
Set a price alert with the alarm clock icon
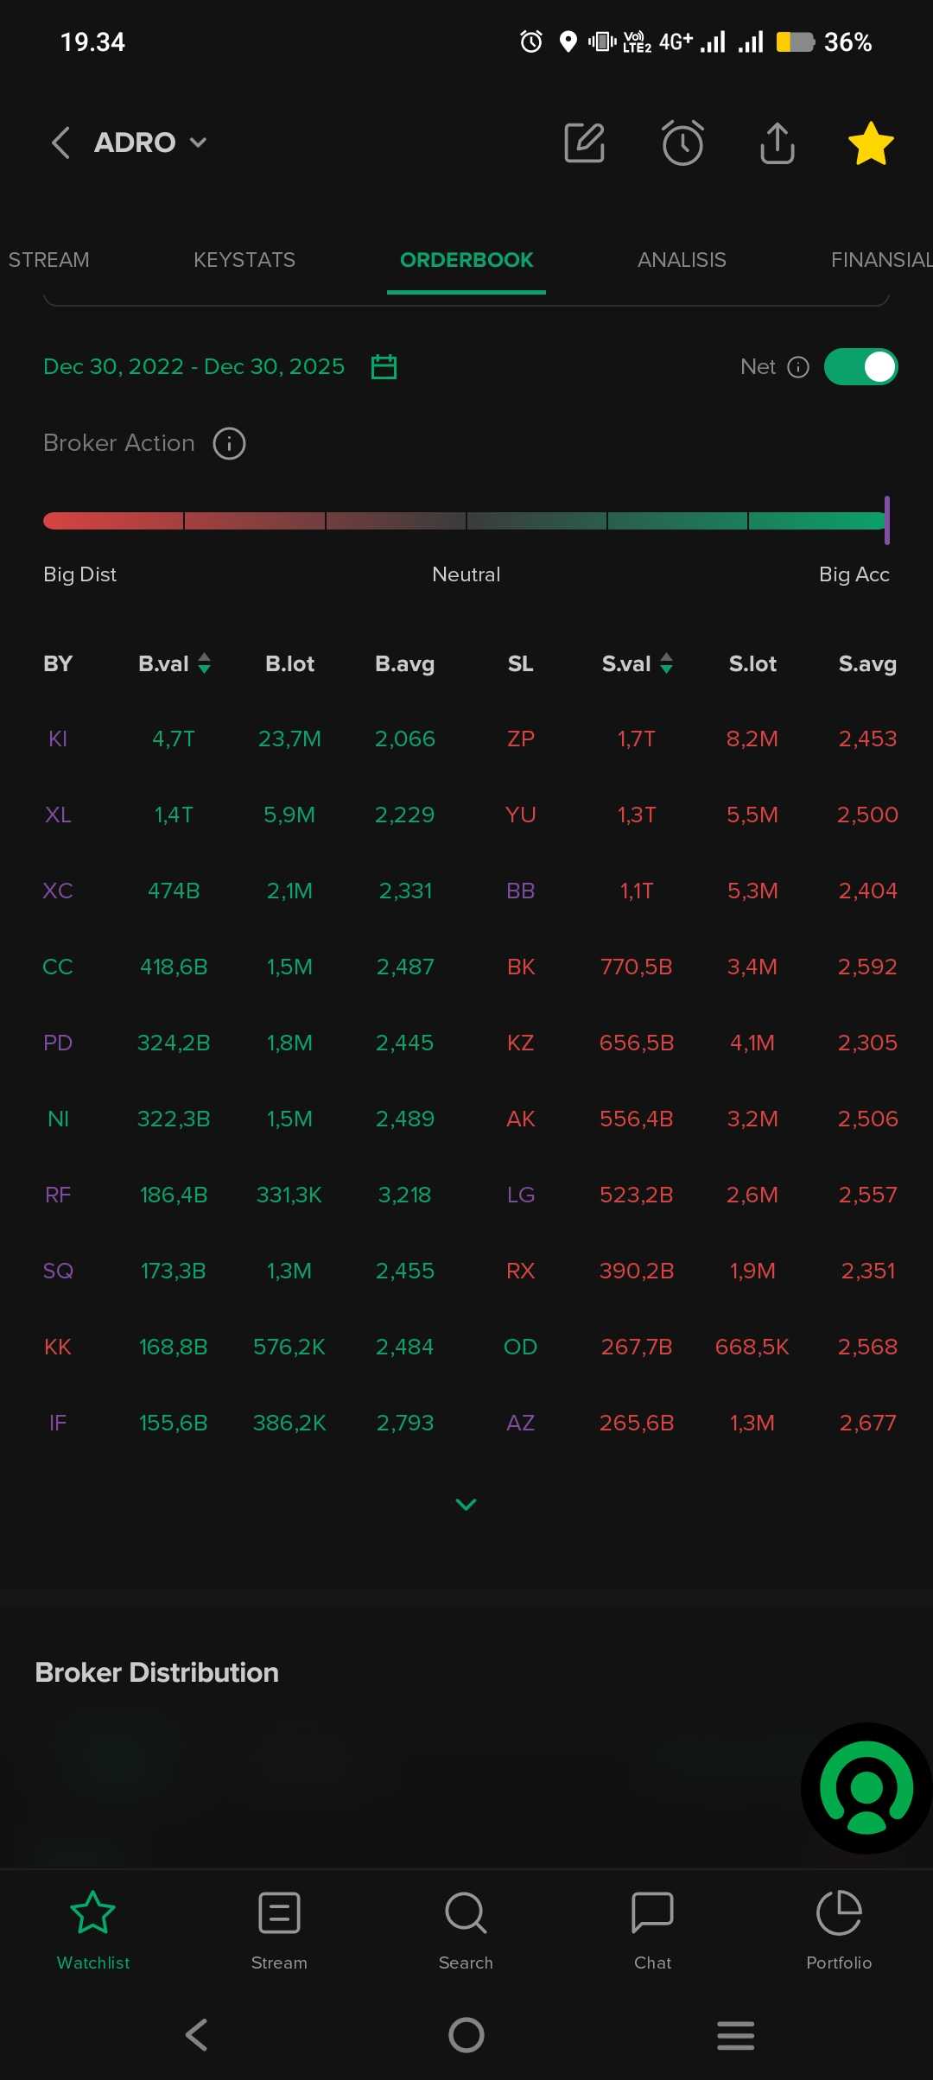682,143
